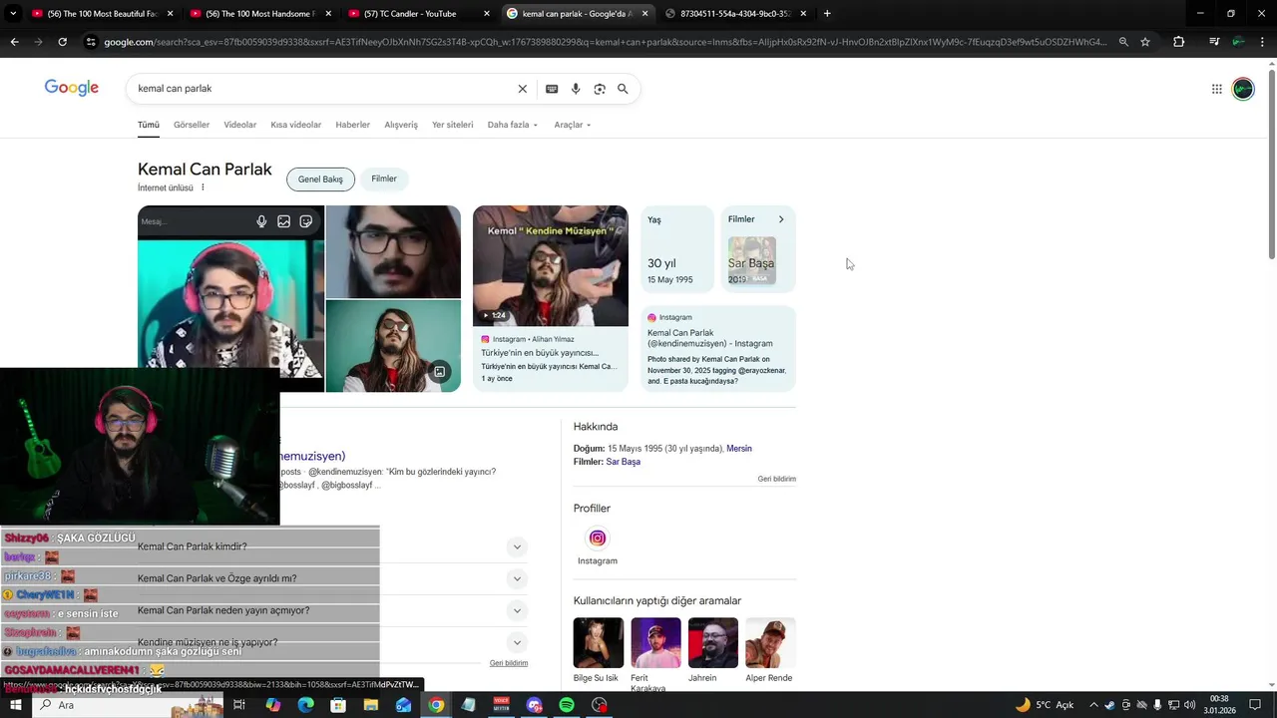Image resolution: width=1277 pixels, height=718 pixels.
Task: Open the browser extensions puzzle icon
Action: 1179,42
